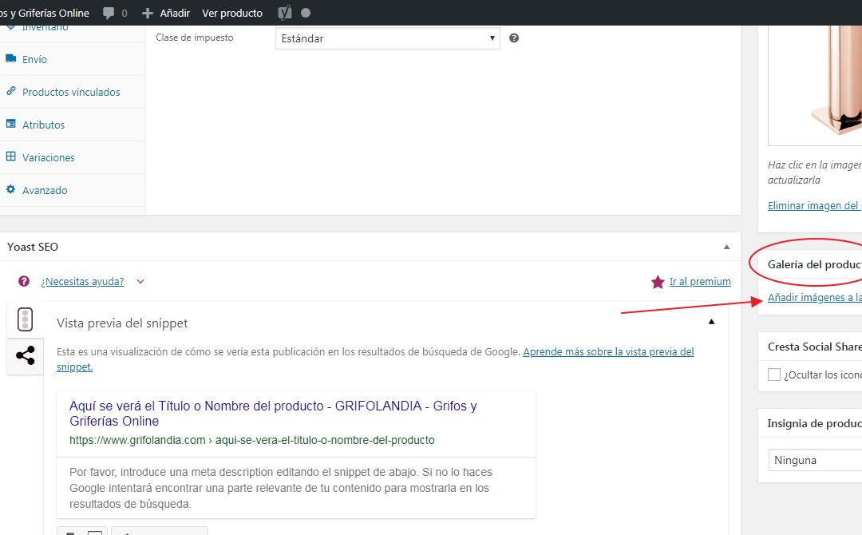Open the Avanzado tab

[73, 190]
